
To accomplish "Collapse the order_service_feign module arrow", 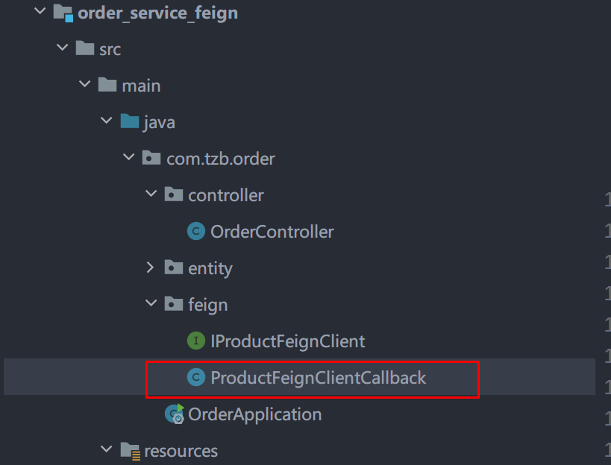I will pos(40,13).
